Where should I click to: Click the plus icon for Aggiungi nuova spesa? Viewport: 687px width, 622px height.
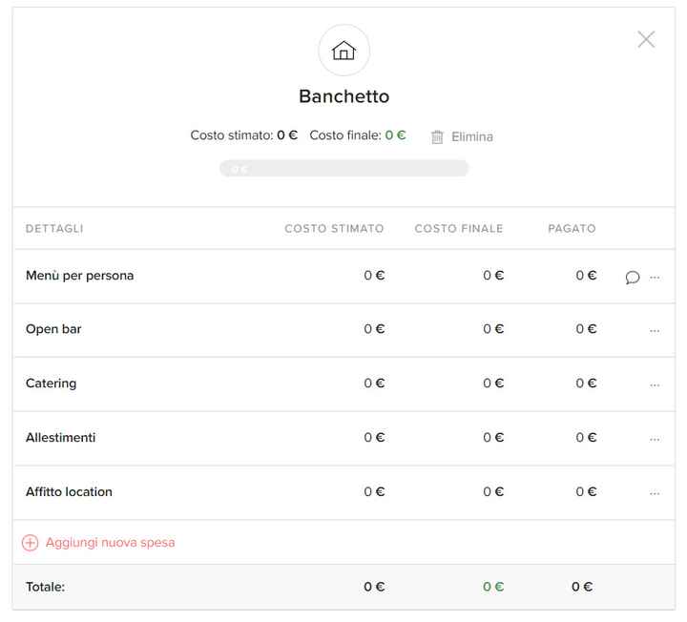30,543
